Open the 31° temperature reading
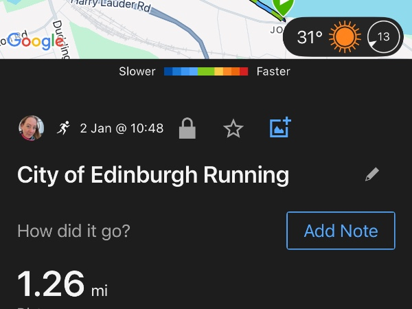The image size is (412, 309). [310, 37]
